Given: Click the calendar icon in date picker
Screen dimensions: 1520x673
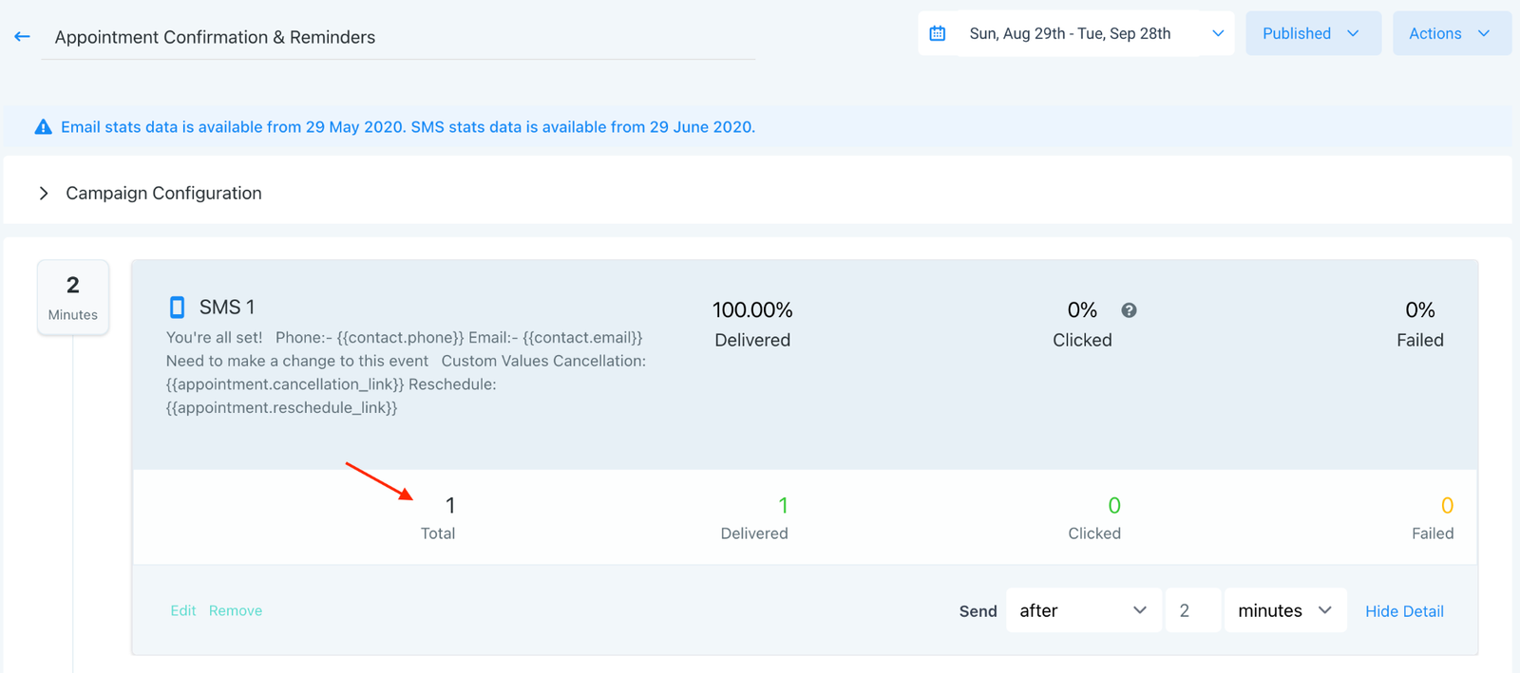Looking at the screenshot, I should coord(938,33).
